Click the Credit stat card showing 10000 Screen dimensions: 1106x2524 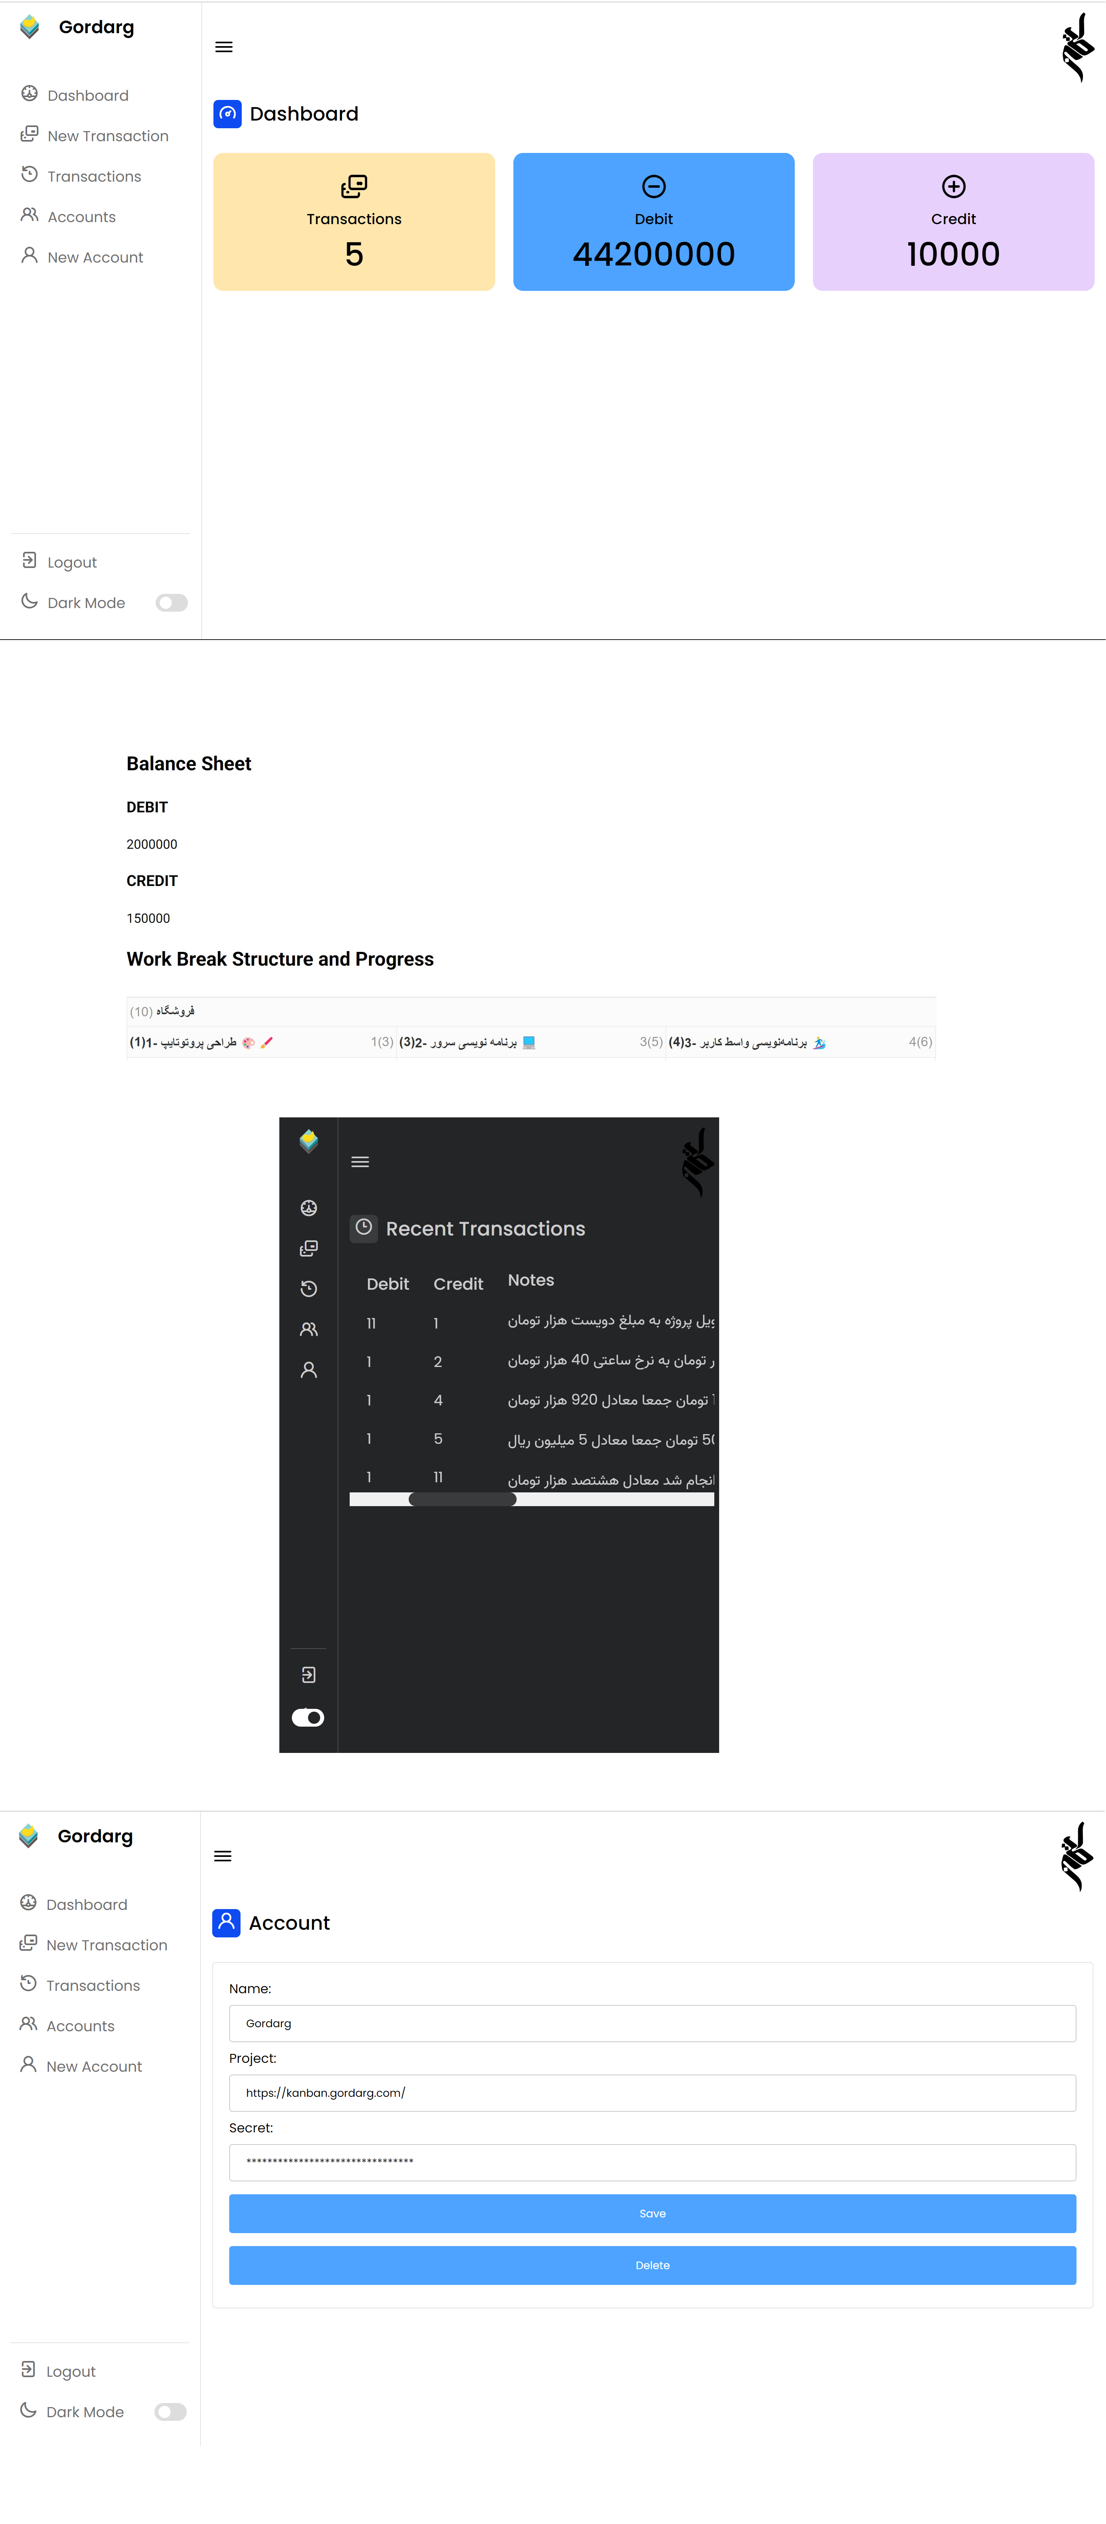(x=950, y=220)
